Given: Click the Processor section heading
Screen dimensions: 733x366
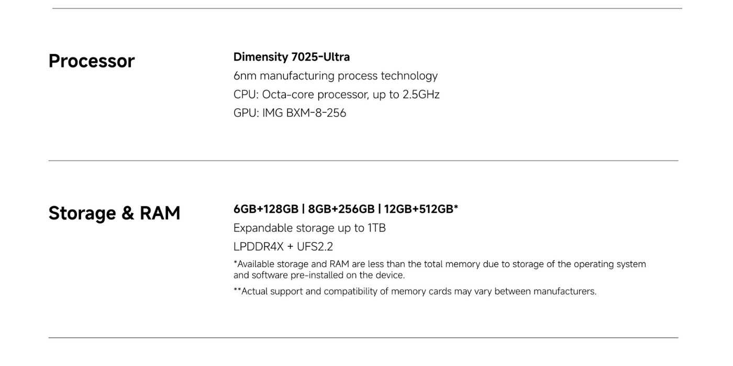Looking at the screenshot, I should (x=92, y=61).
